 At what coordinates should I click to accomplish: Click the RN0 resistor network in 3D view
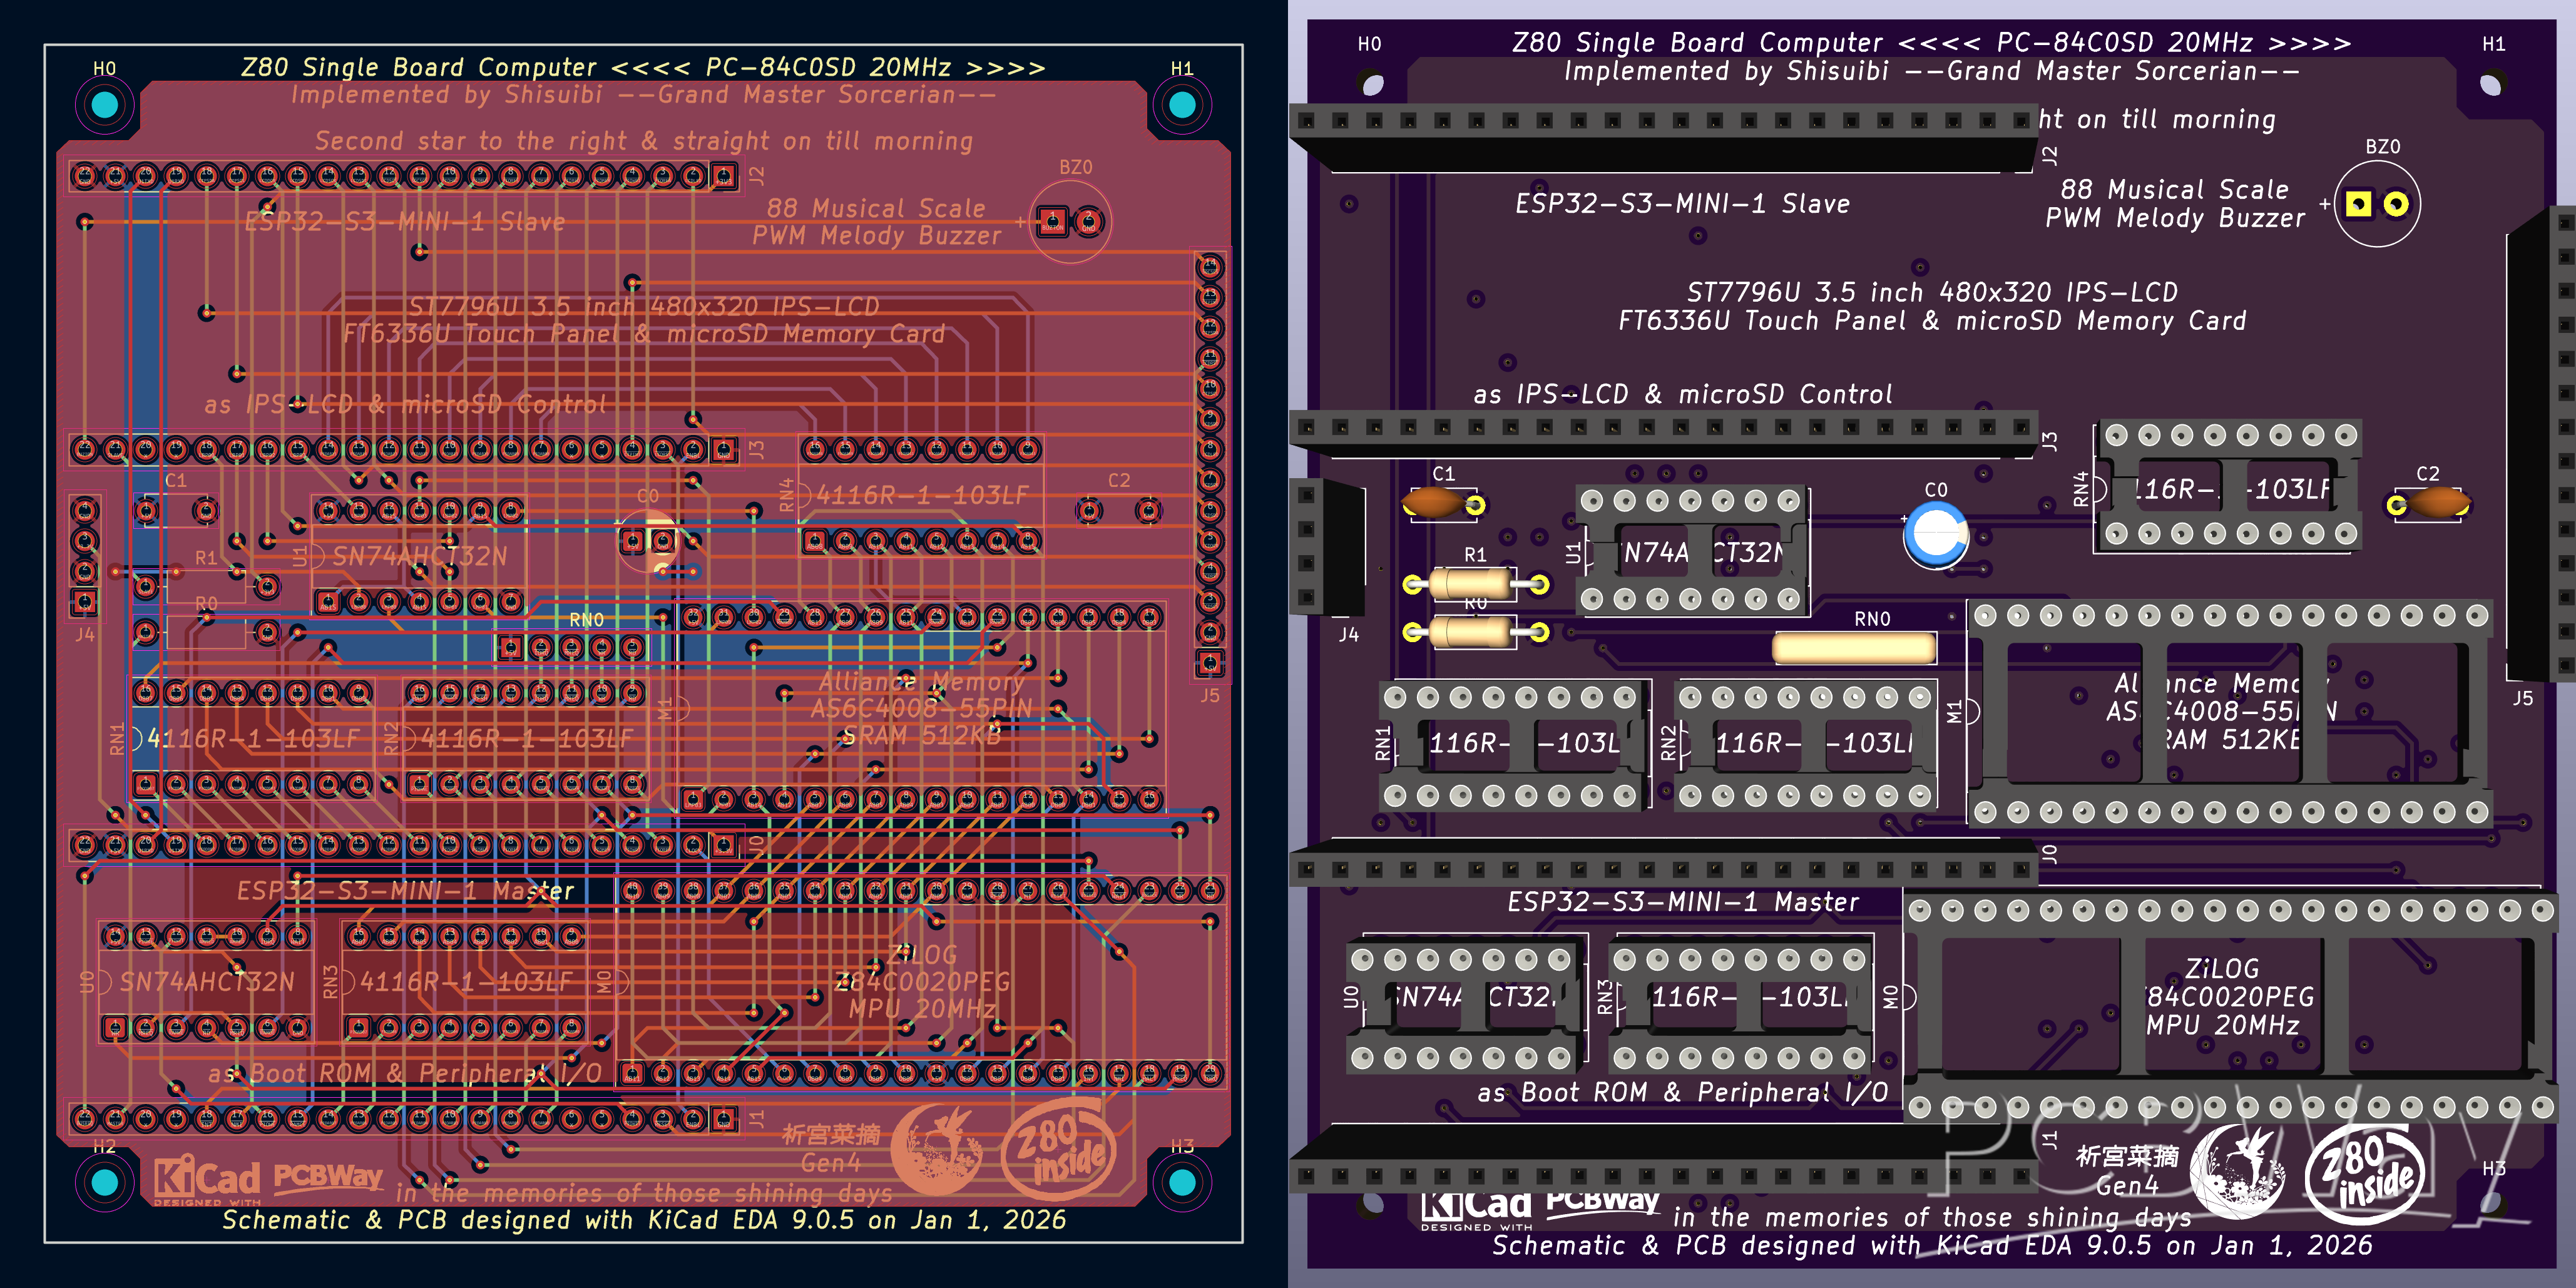[1854, 648]
